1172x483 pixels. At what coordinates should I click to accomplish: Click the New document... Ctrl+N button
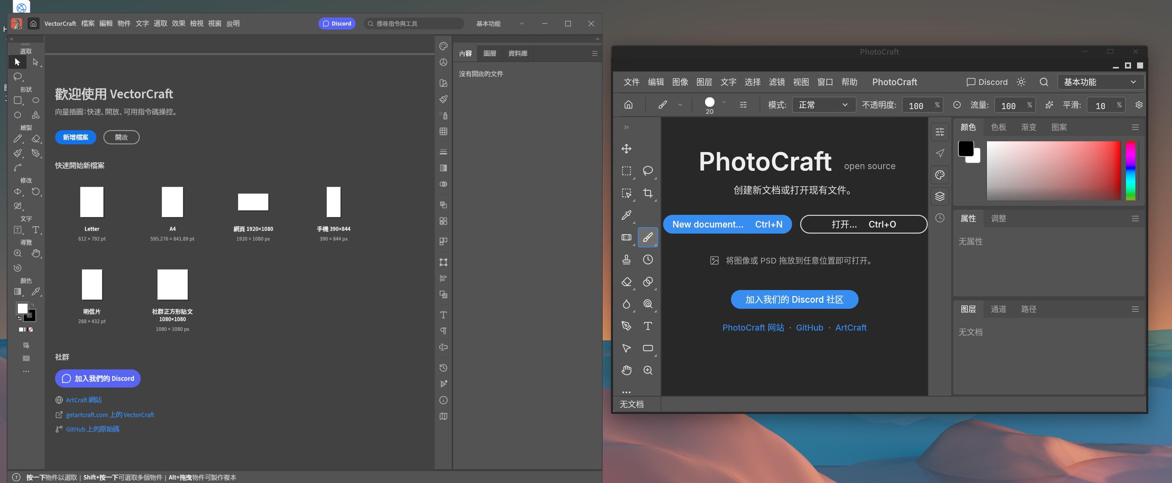(x=727, y=224)
